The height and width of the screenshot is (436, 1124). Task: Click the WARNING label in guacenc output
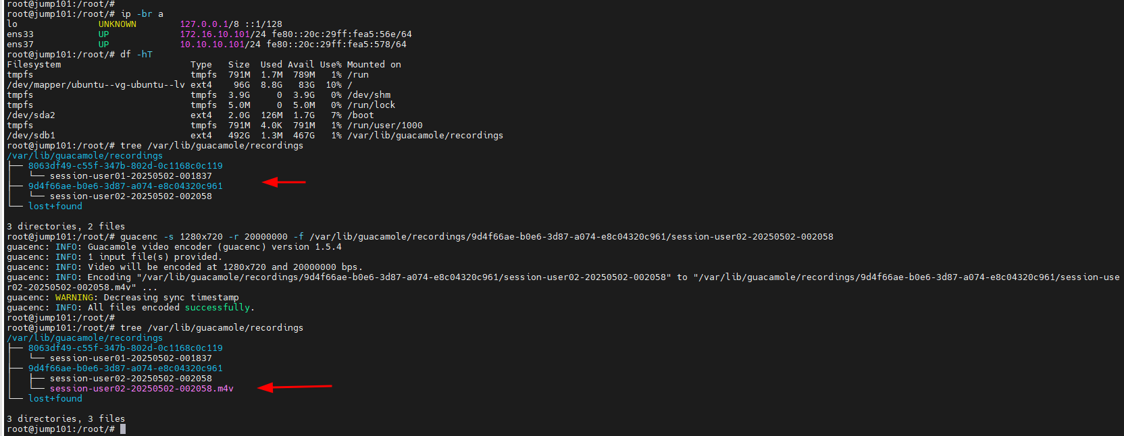[74, 298]
